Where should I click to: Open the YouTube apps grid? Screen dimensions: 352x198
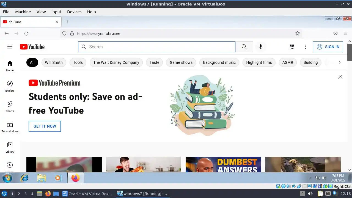(292, 47)
